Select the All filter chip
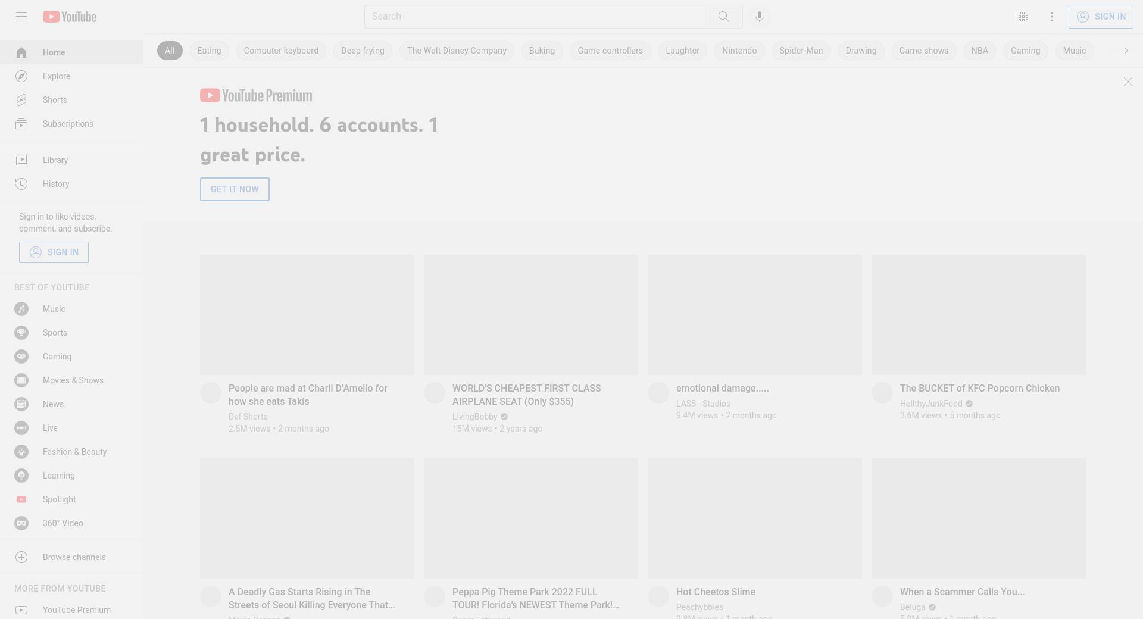The height and width of the screenshot is (619, 1143). tap(170, 51)
